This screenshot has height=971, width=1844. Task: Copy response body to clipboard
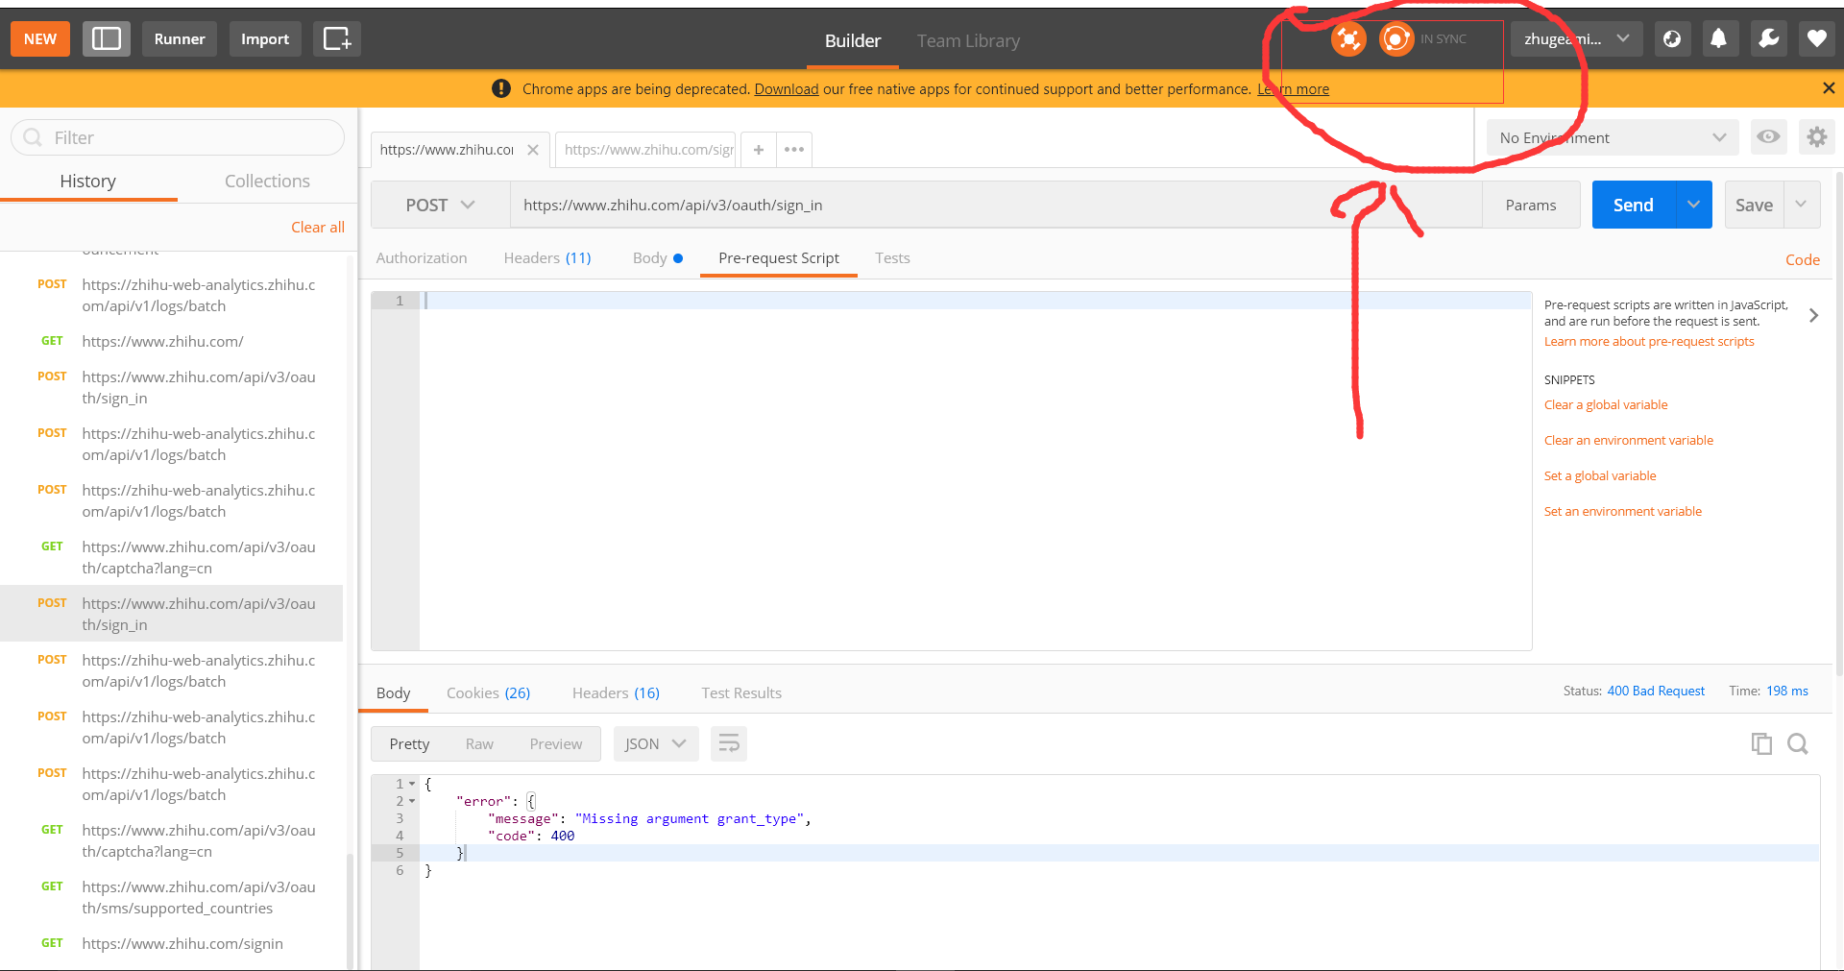(x=1761, y=743)
